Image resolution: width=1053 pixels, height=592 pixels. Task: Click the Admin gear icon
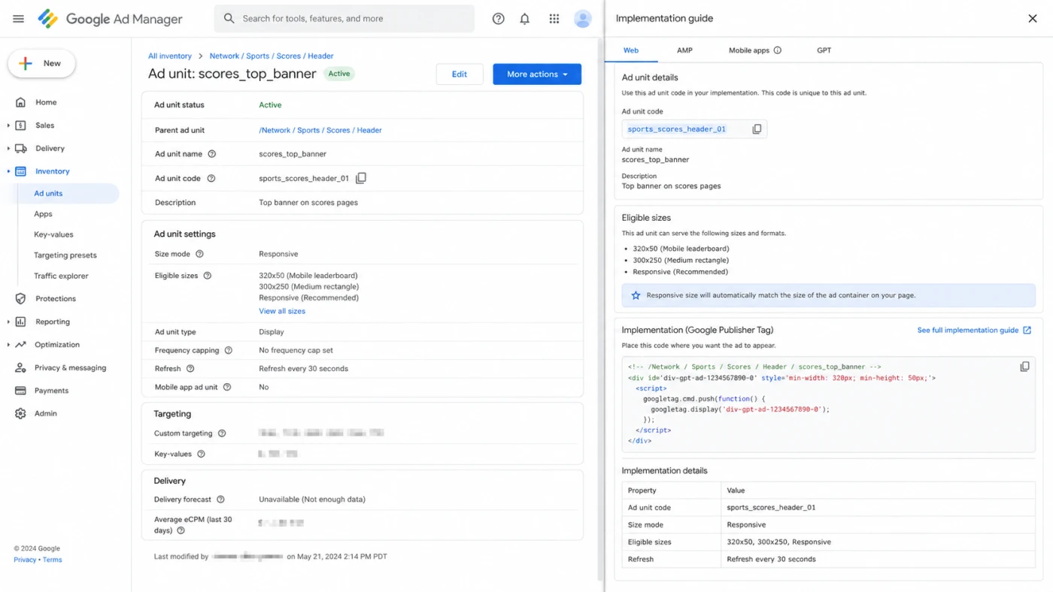[x=20, y=414]
